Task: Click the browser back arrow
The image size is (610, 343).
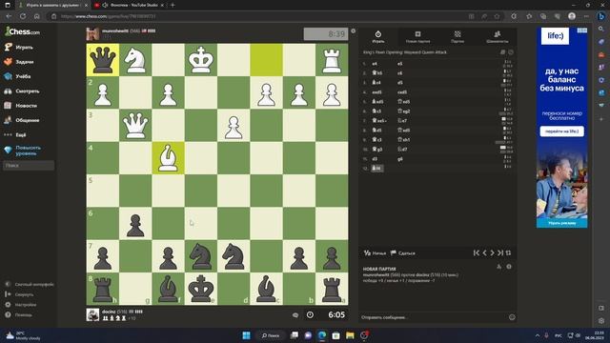Action: pos(9,16)
